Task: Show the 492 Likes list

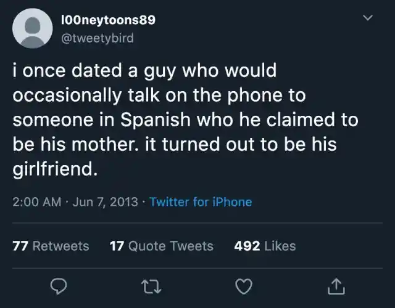Action: (265, 246)
